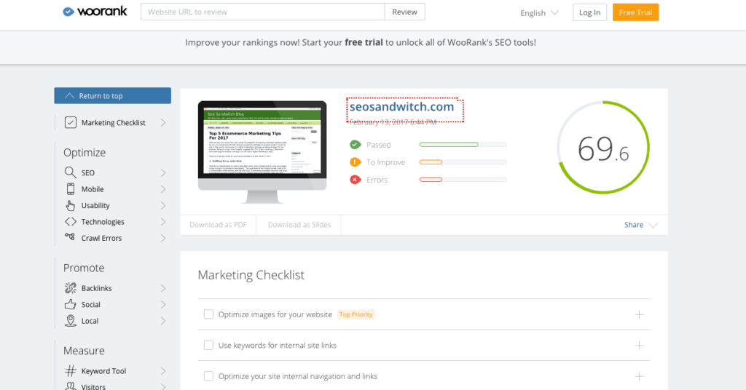Go to the Crawl Errors sidebar section

[113, 238]
